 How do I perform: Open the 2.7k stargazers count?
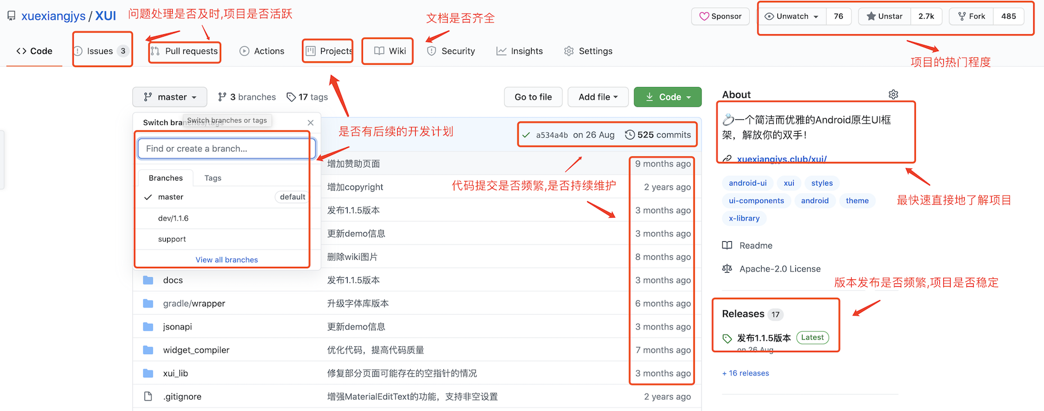pyautogui.click(x=926, y=16)
